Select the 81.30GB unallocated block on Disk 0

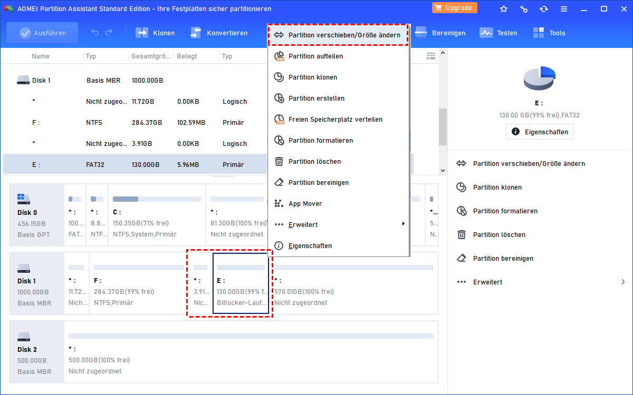pyautogui.click(x=236, y=215)
